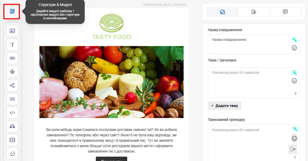
Task: Select the Social share block icon
Action: (x=12, y=85)
